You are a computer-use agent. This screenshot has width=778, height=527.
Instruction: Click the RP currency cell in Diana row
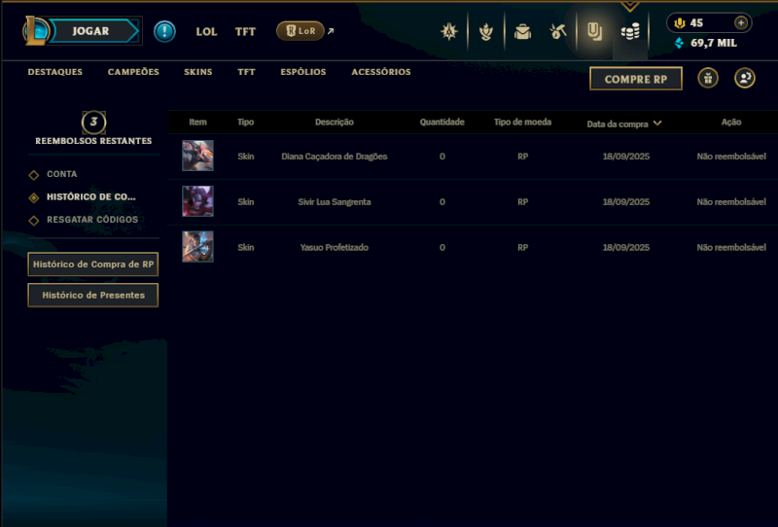tap(522, 157)
